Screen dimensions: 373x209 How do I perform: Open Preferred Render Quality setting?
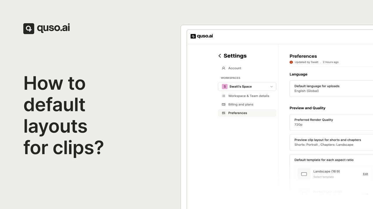pyautogui.click(x=331, y=122)
